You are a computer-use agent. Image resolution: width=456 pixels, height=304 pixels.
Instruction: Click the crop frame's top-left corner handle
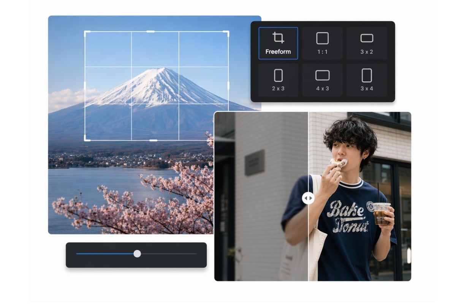pyautogui.click(x=86, y=33)
